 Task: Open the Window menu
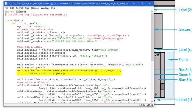click(45, 8)
